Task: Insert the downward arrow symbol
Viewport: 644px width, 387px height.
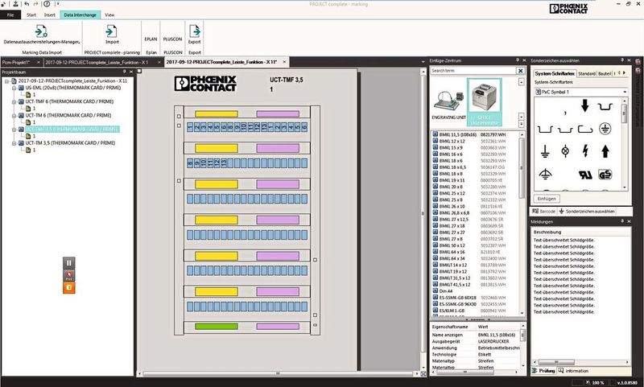Action: 585,106
